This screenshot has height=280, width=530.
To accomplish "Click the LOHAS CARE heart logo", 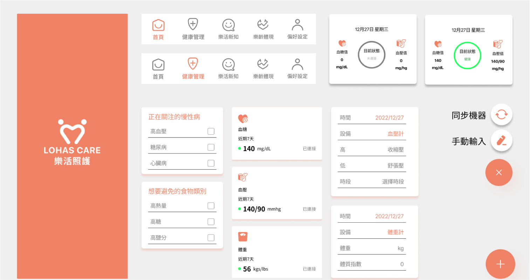I will coord(73,131).
